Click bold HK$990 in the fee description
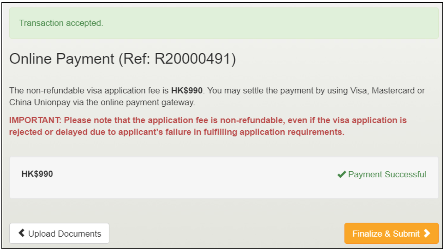This screenshot has height=252, width=446. (187, 90)
